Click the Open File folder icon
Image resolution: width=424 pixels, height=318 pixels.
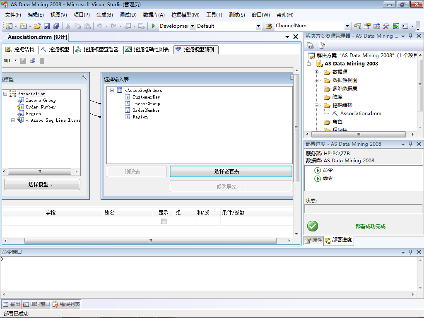(37, 26)
